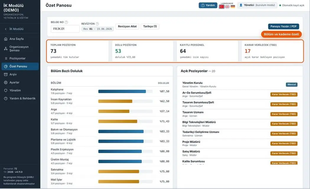This screenshot has width=310, height=189.
Task: Open the Yönetici user mode selector
Action: point(257,5)
